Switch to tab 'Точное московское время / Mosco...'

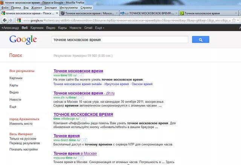[x=90, y=13]
